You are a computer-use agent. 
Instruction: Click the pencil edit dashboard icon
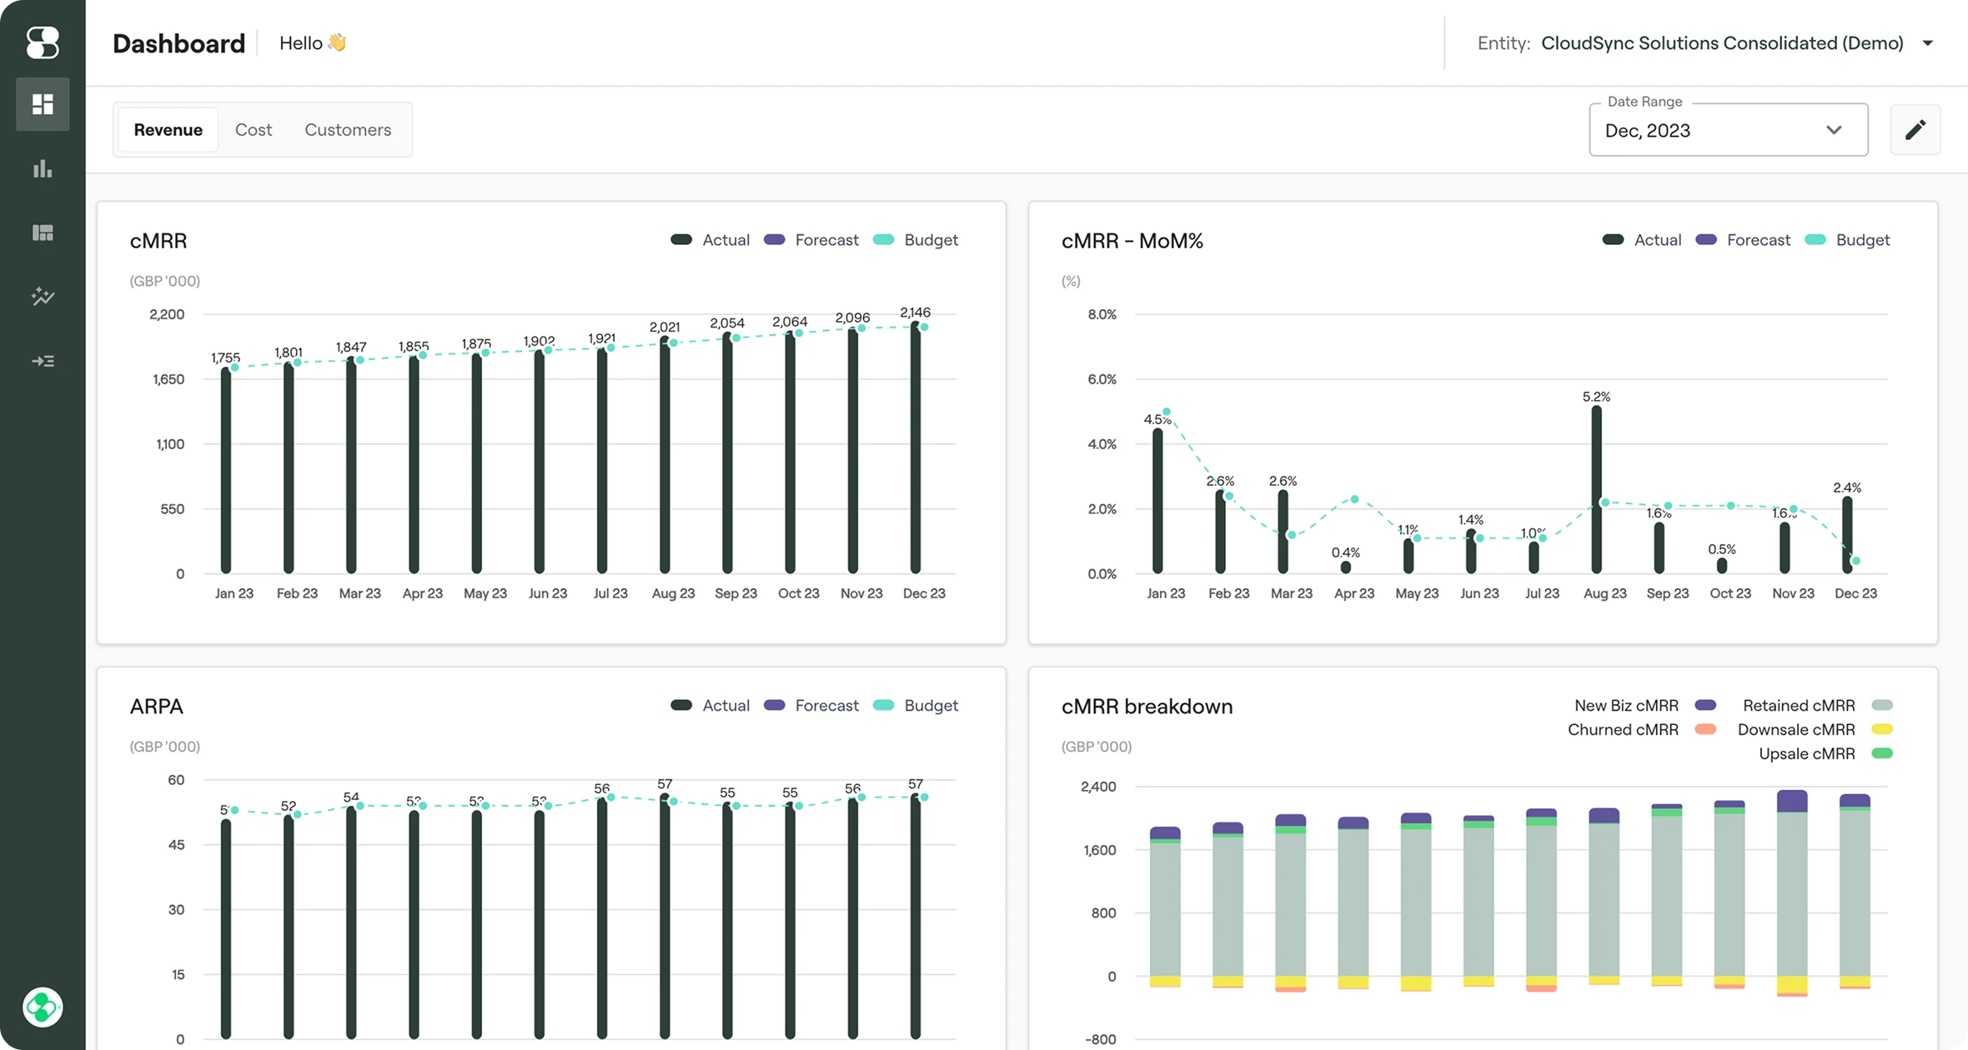[x=1915, y=130]
